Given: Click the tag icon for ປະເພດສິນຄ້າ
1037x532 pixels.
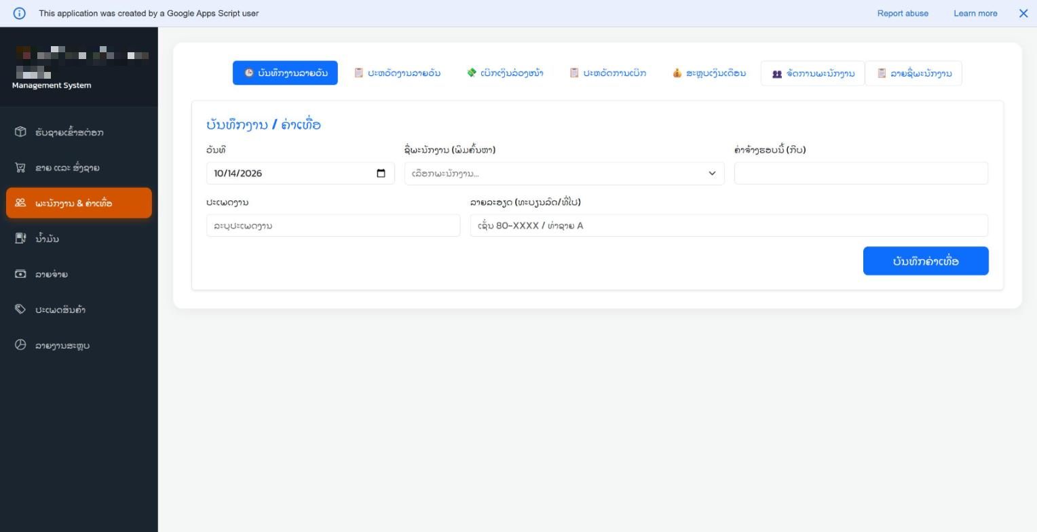Looking at the screenshot, I should 20,309.
